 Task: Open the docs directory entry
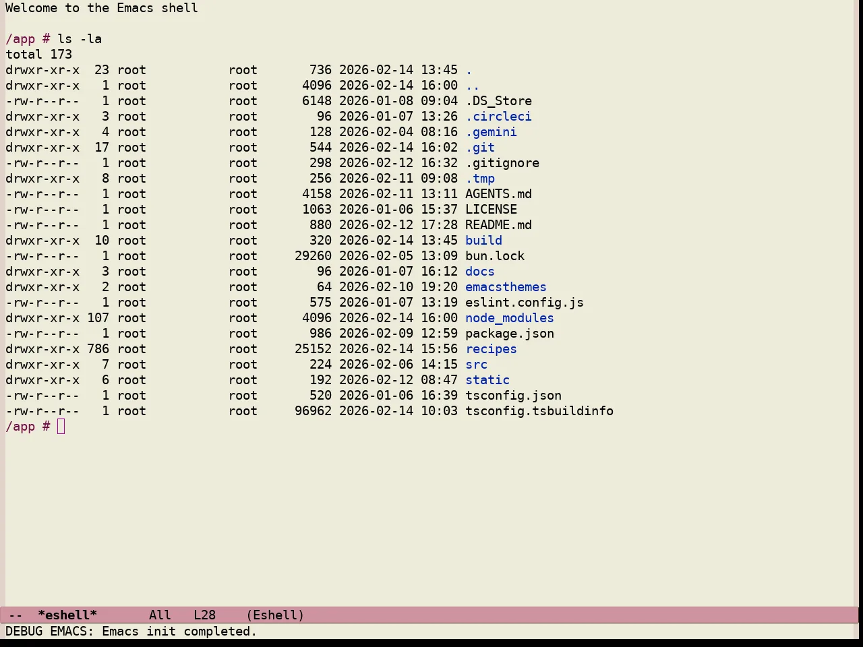[x=480, y=272]
